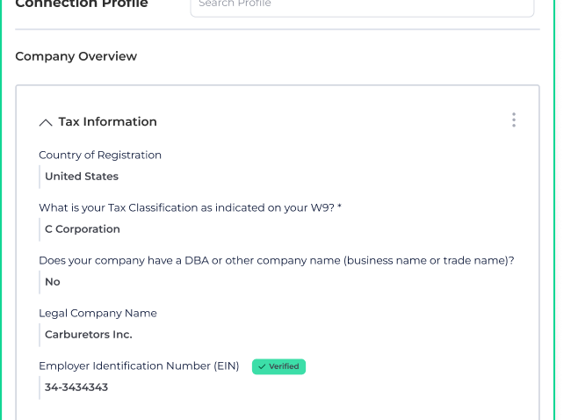Select the United States value
Screen dimensions: 571x420
coord(82,177)
